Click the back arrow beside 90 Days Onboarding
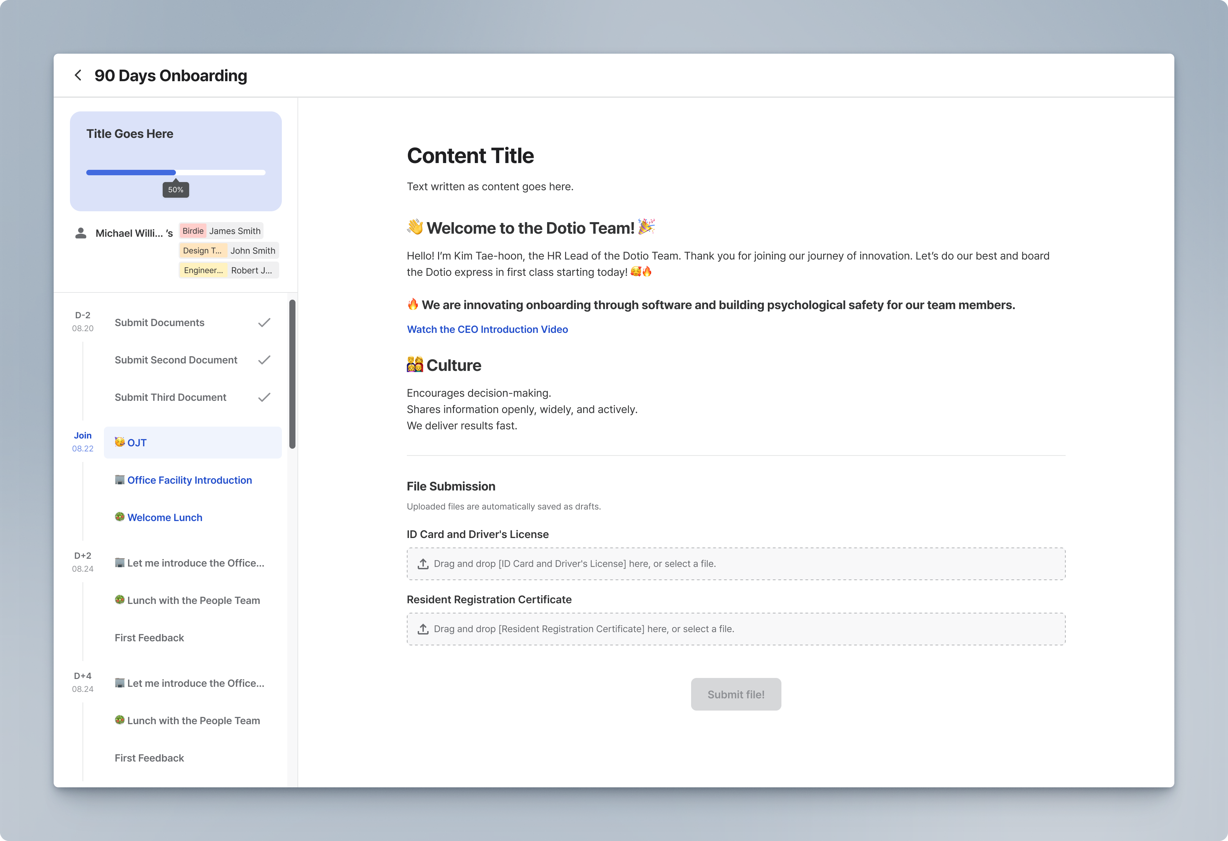The height and width of the screenshot is (841, 1228). pos(78,76)
